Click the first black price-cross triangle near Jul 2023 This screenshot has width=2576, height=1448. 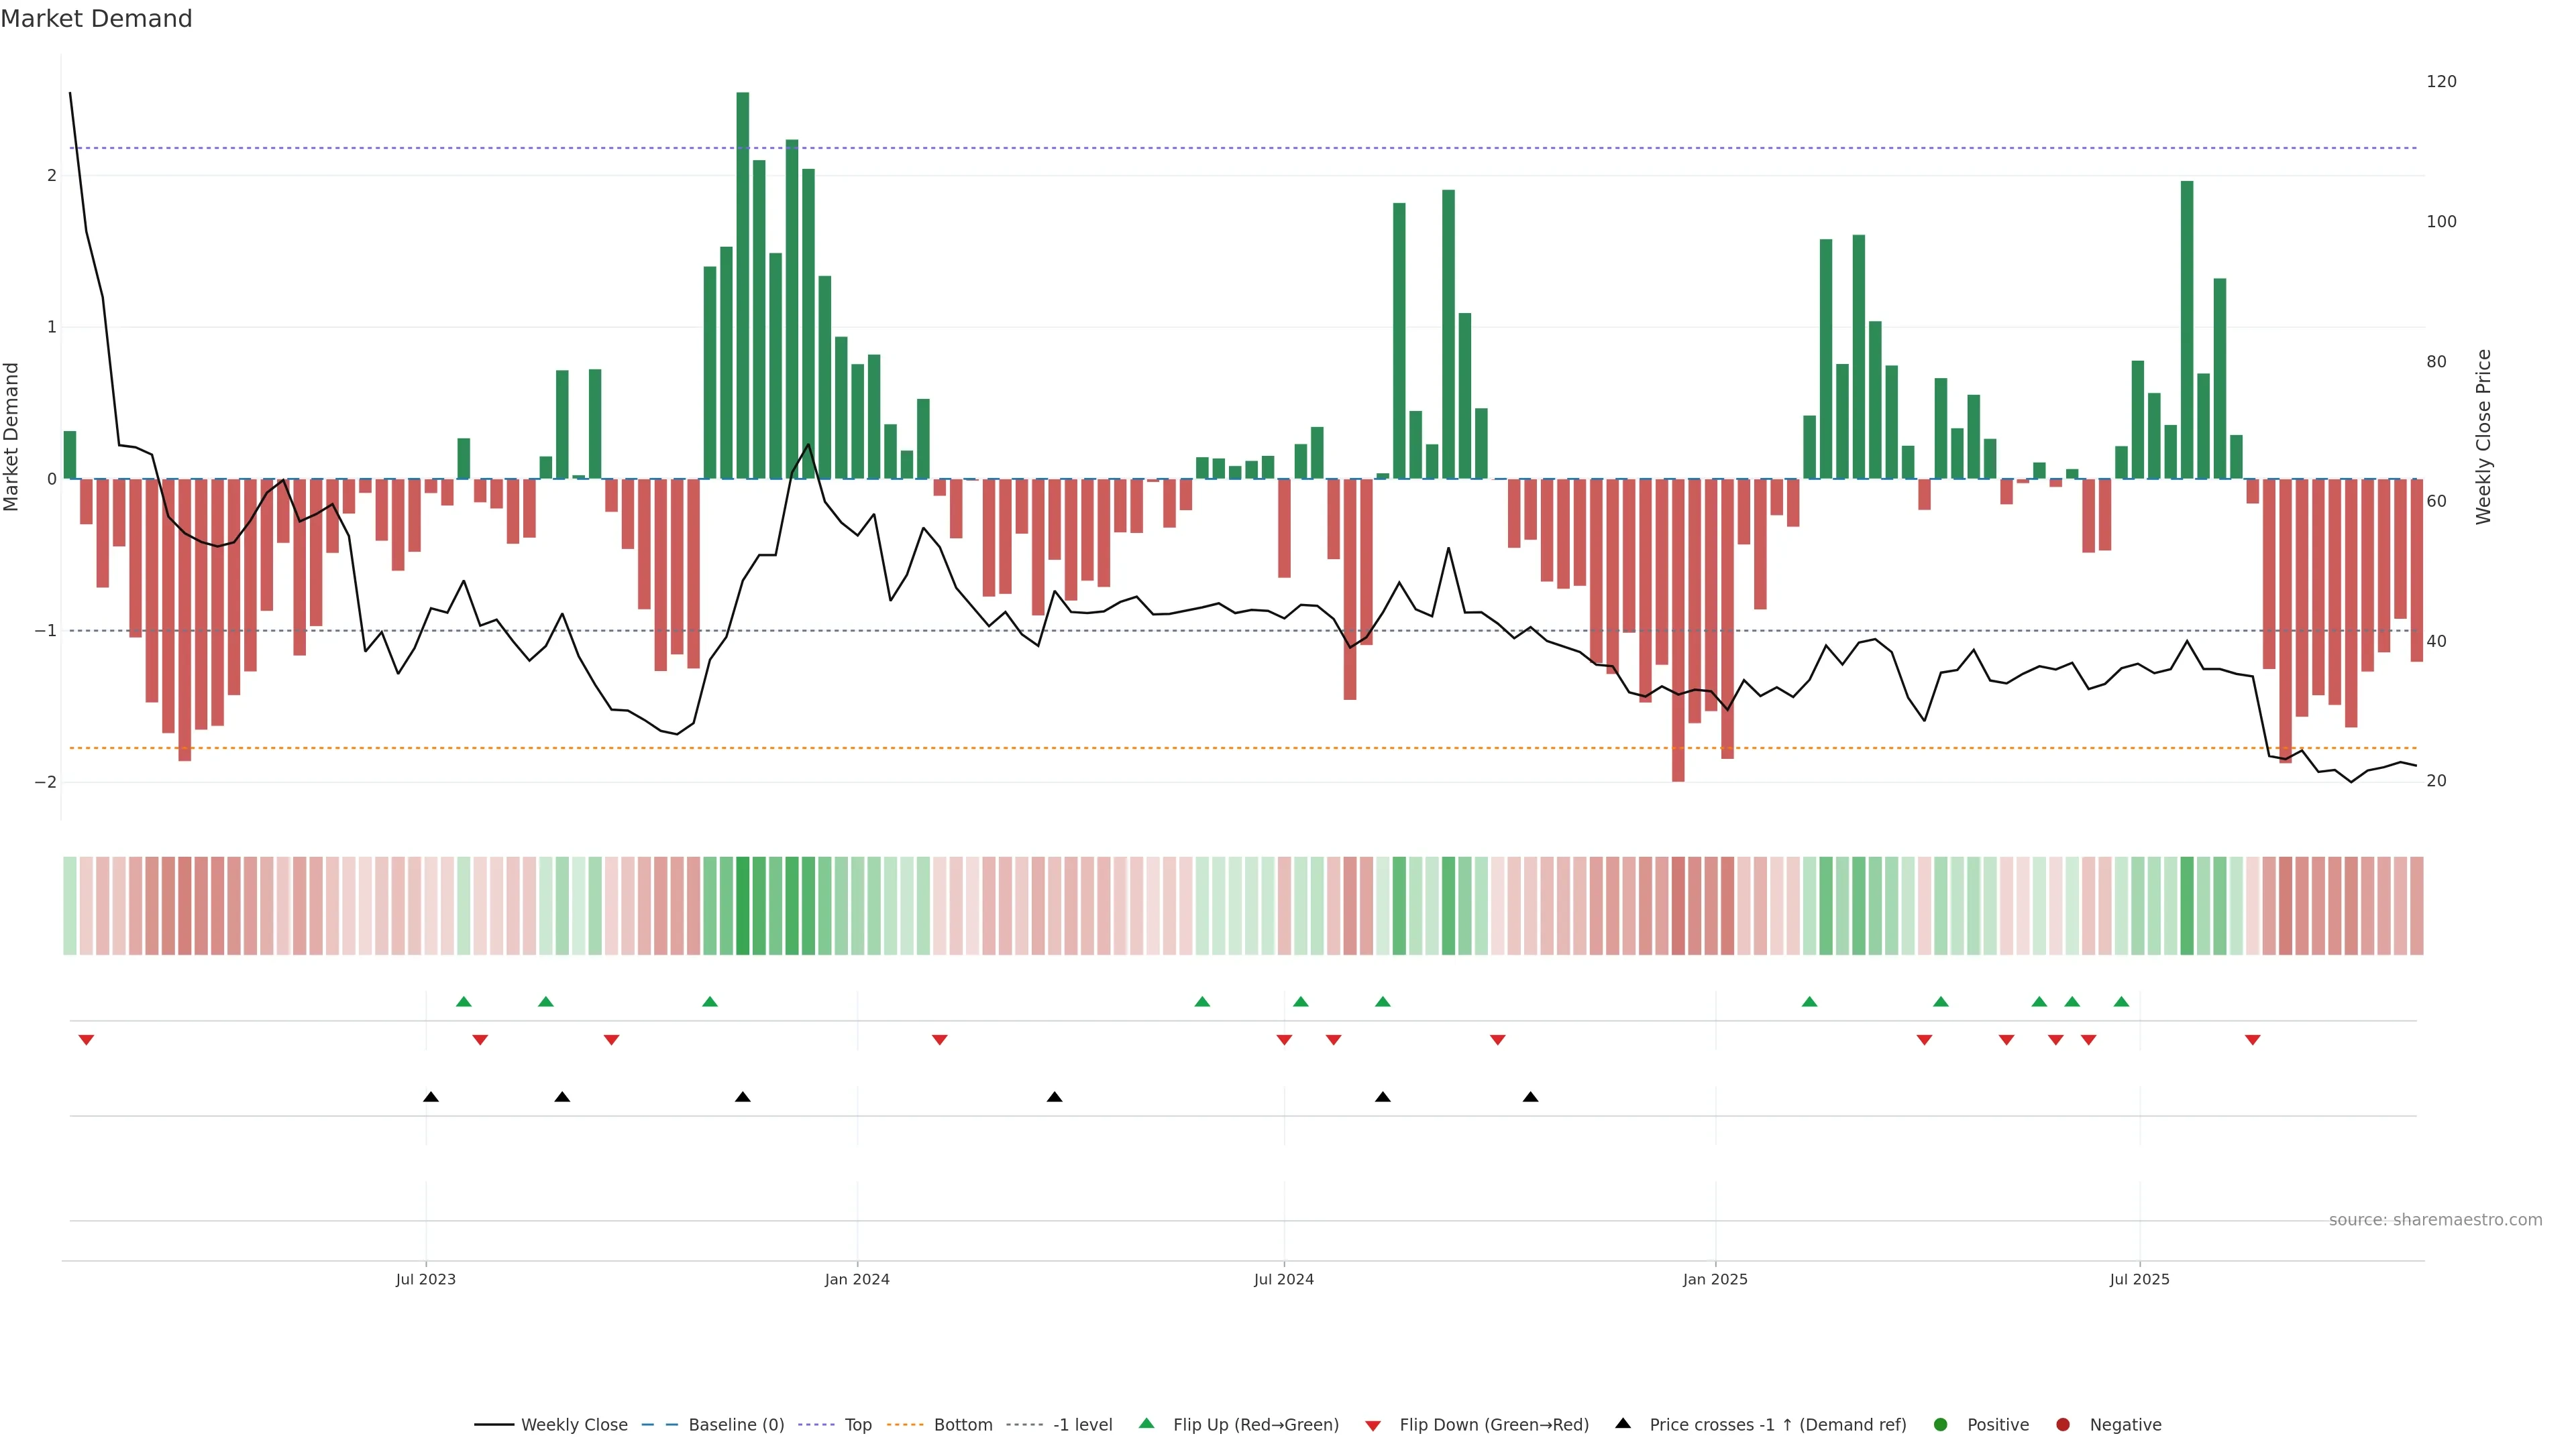(431, 1097)
